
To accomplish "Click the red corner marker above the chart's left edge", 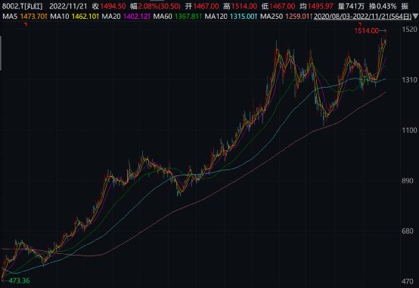I will pos(26,24).
